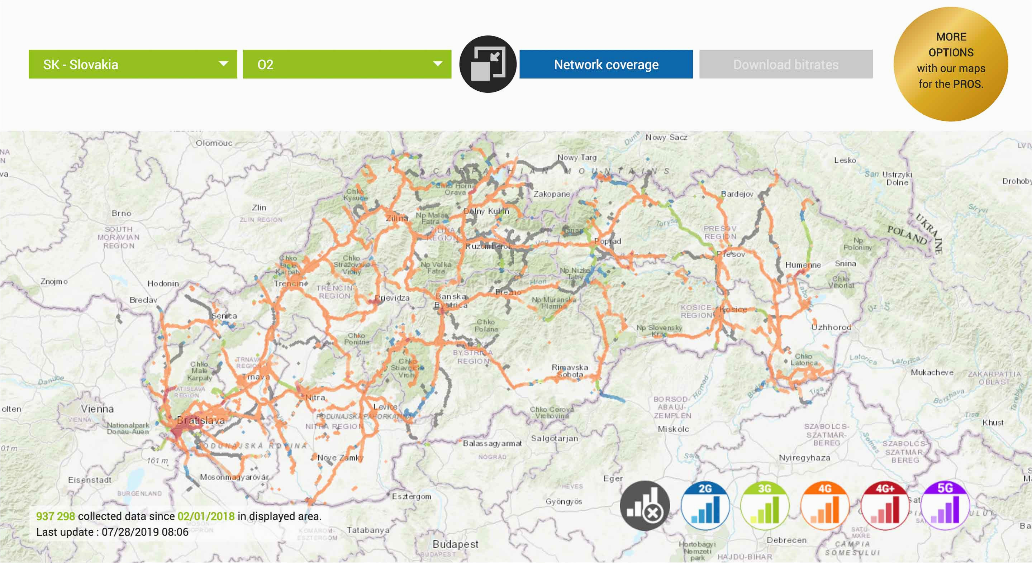The height and width of the screenshot is (563, 1032).
Task: Click the Budapest label on the map
Action: click(x=456, y=544)
